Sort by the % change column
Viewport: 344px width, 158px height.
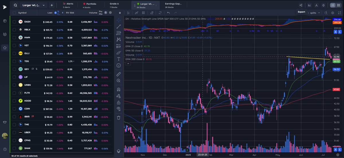(x=59, y=13)
